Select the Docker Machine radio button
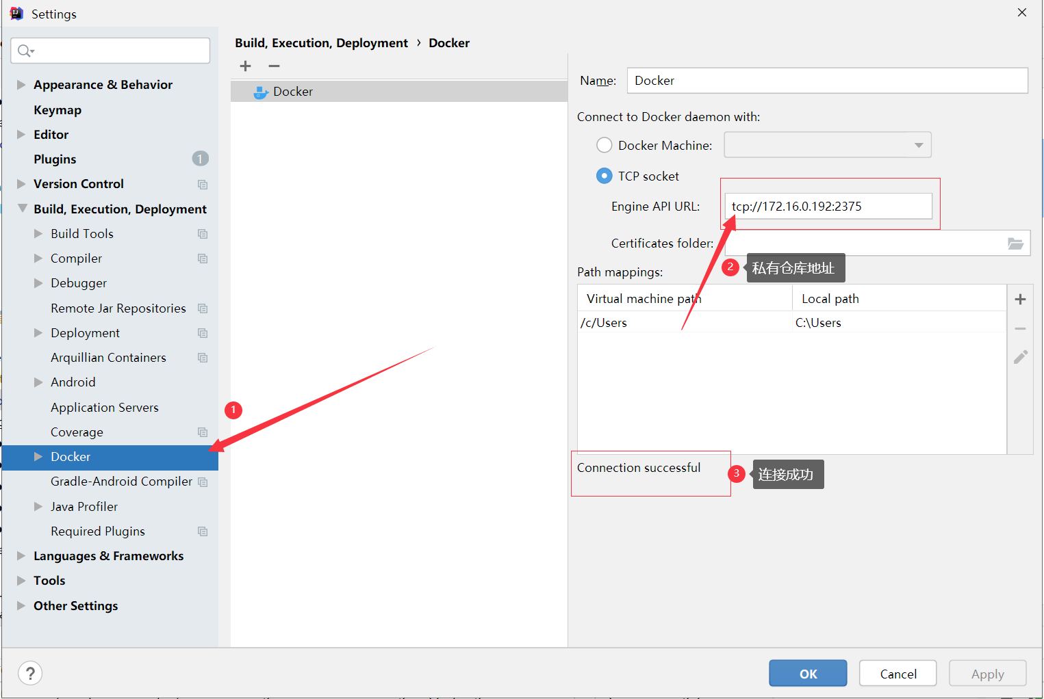Image resolution: width=1044 pixels, height=699 pixels. pyautogui.click(x=604, y=145)
